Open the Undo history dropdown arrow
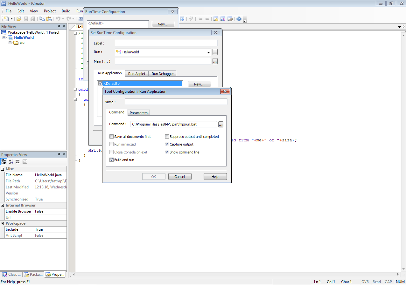The width and height of the screenshot is (406, 285). 63,19
